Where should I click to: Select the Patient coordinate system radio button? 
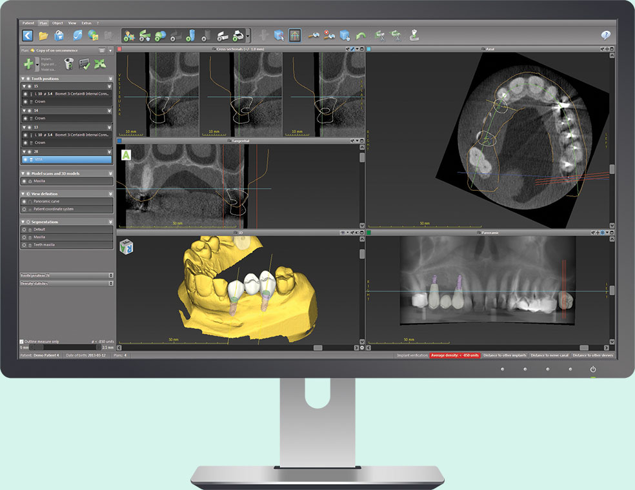25,209
